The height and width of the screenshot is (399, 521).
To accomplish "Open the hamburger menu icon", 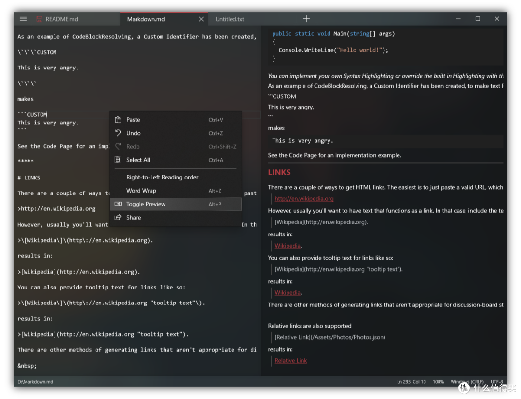I will (23, 19).
